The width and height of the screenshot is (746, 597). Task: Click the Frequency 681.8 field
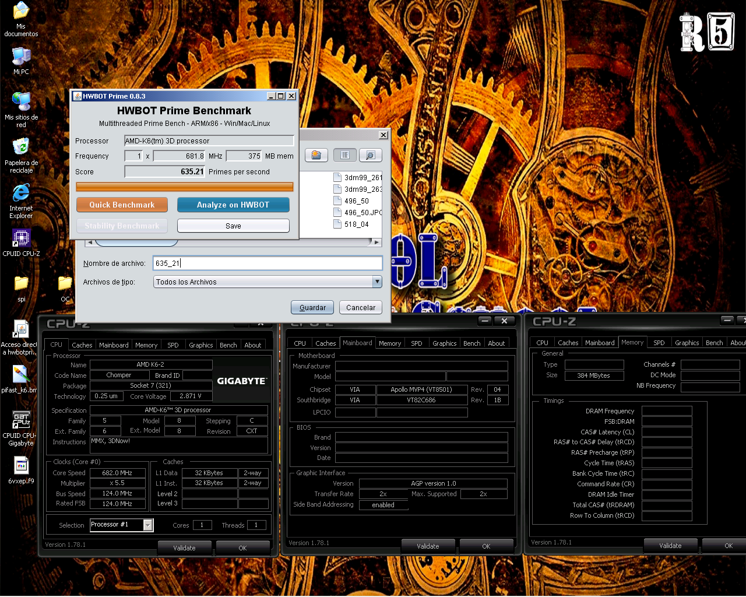(179, 156)
